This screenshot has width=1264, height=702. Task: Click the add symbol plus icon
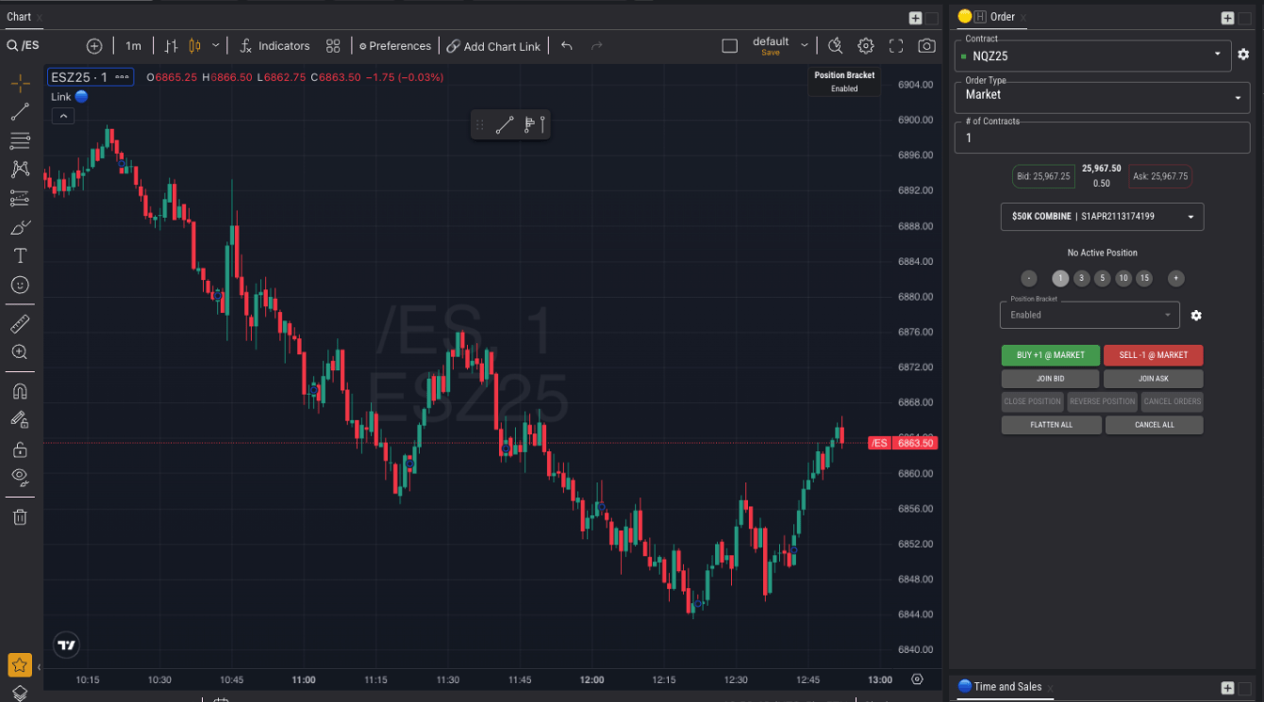[94, 46]
